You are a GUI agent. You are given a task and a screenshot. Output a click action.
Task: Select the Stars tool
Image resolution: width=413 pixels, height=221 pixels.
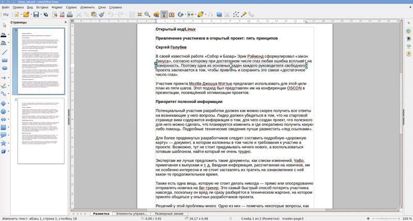pos(4,143)
